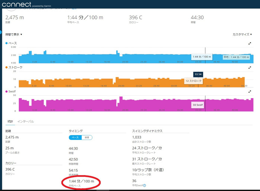Expand the ストローク chart to fullscreen

(250, 68)
